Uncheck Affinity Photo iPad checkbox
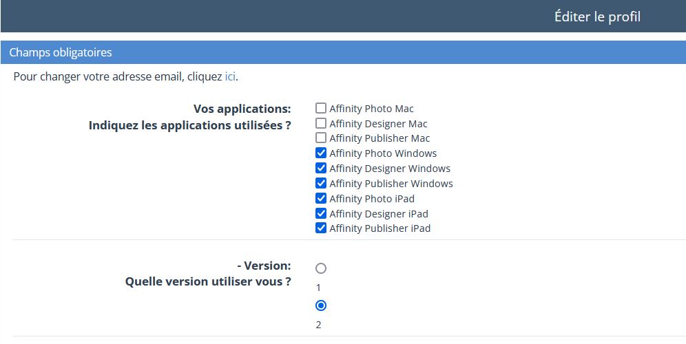This screenshot has height=344, width=686. pyautogui.click(x=321, y=198)
